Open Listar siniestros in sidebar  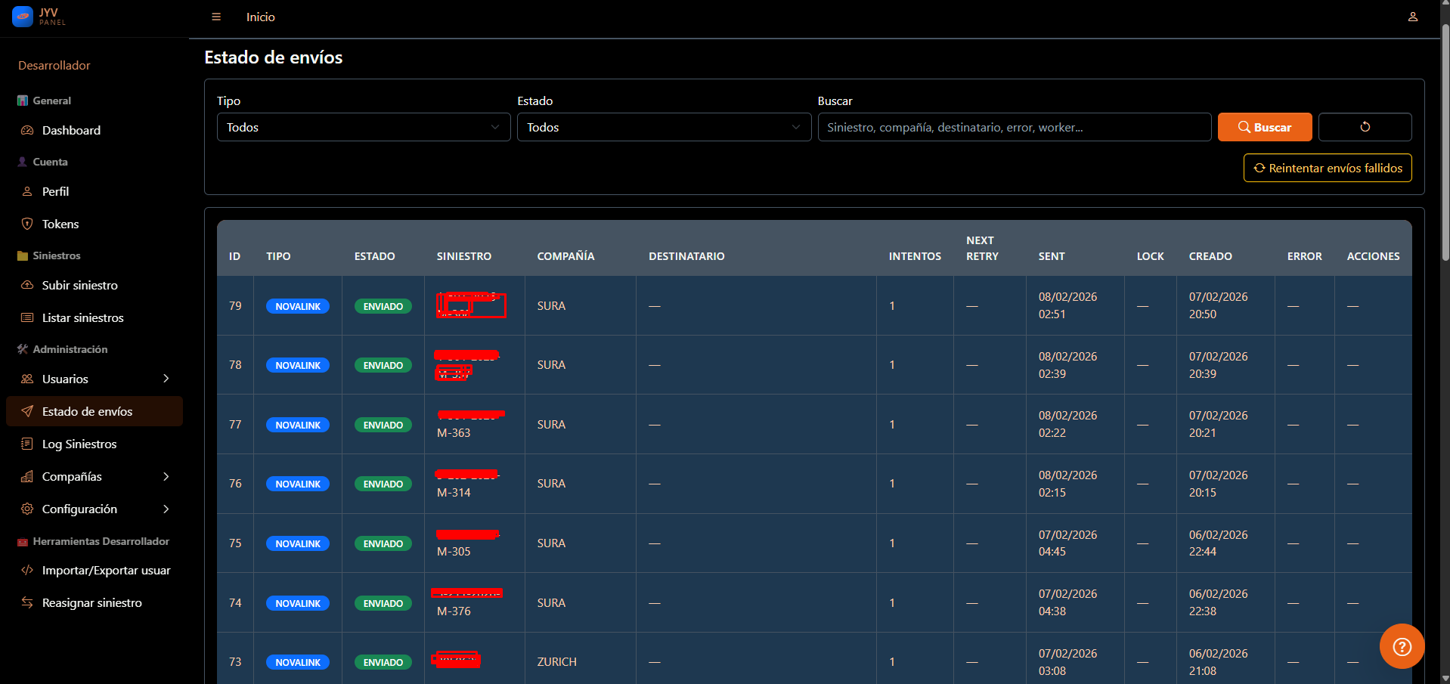click(x=82, y=317)
